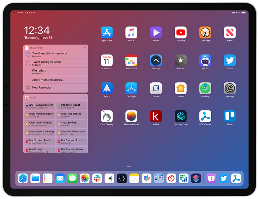Start Club: App Debuts timer
This screenshot has width=259, height=199.
(72, 115)
